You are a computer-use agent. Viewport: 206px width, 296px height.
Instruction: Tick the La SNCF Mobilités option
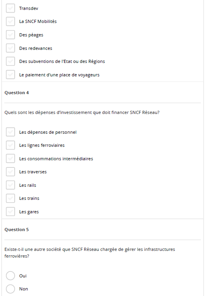10,21
